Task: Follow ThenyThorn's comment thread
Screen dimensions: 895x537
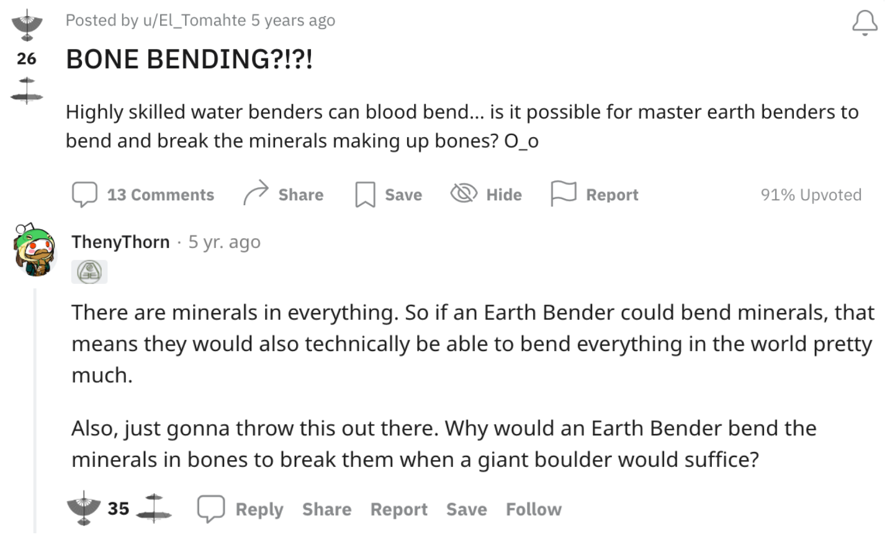Action: (x=533, y=509)
